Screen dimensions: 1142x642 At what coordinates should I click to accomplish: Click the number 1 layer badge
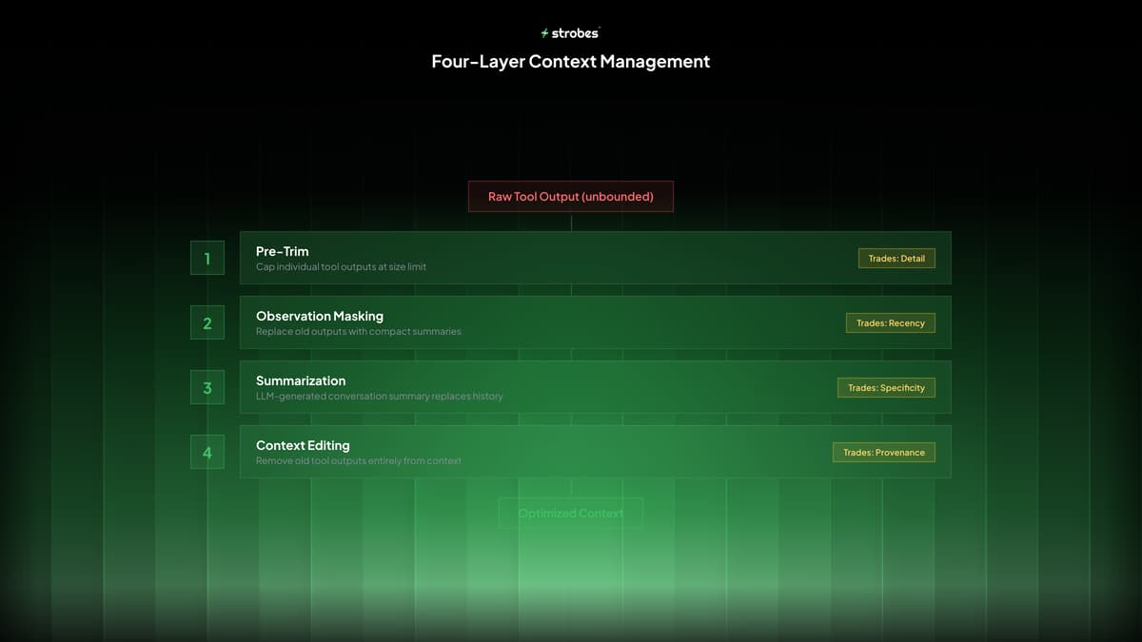tap(207, 258)
